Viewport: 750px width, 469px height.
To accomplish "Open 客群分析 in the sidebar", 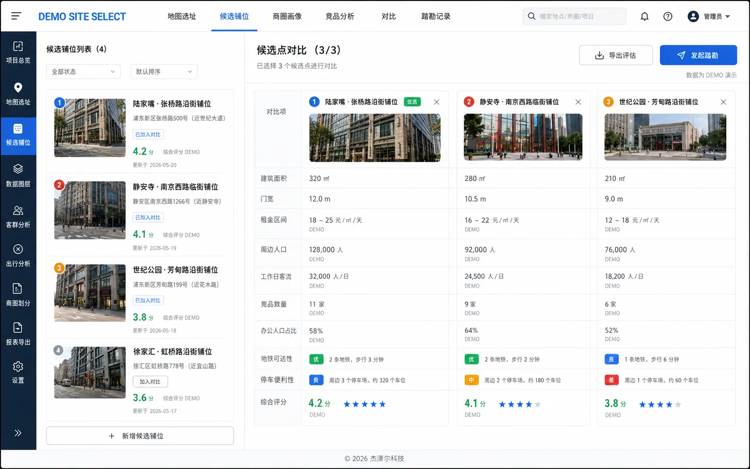I will (18, 217).
